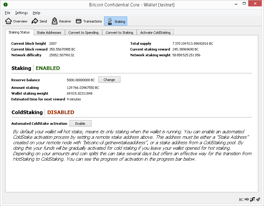Click the Staking section heading

(x=21, y=68)
